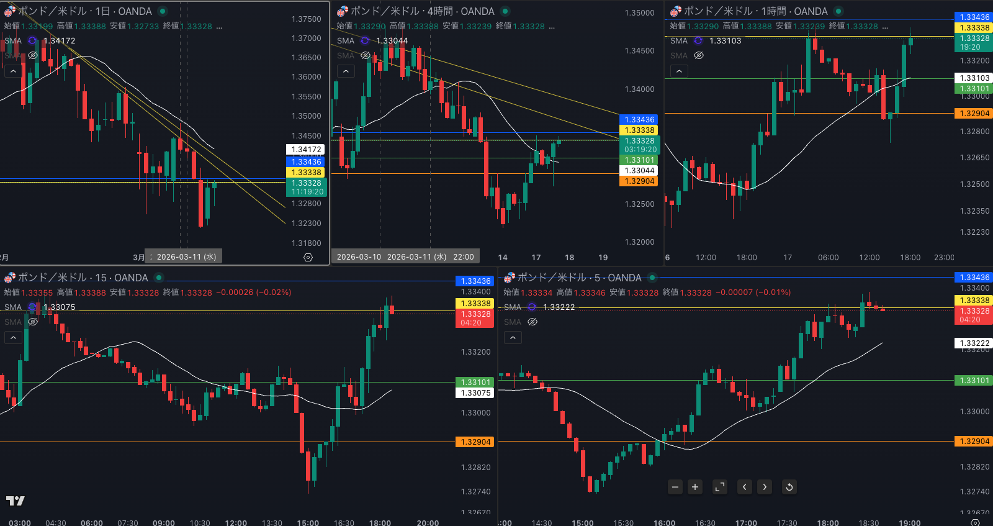The image size is (993, 526).
Task: Click the zoom in plus button
Action: tap(695, 487)
